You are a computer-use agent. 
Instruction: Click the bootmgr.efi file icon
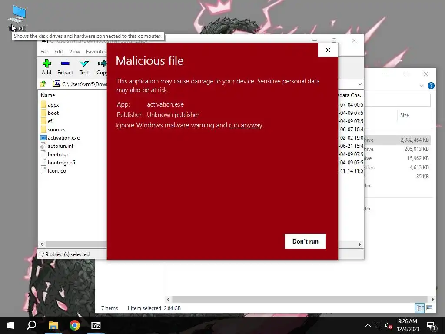click(43, 163)
